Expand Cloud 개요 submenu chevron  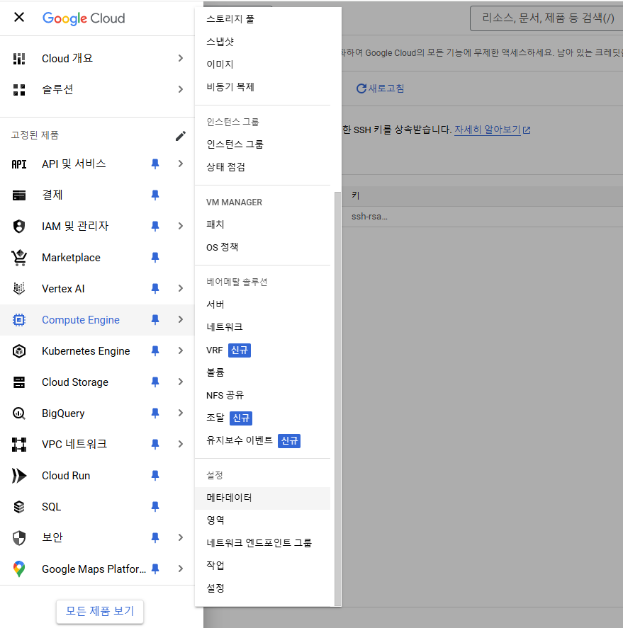pos(181,59)
